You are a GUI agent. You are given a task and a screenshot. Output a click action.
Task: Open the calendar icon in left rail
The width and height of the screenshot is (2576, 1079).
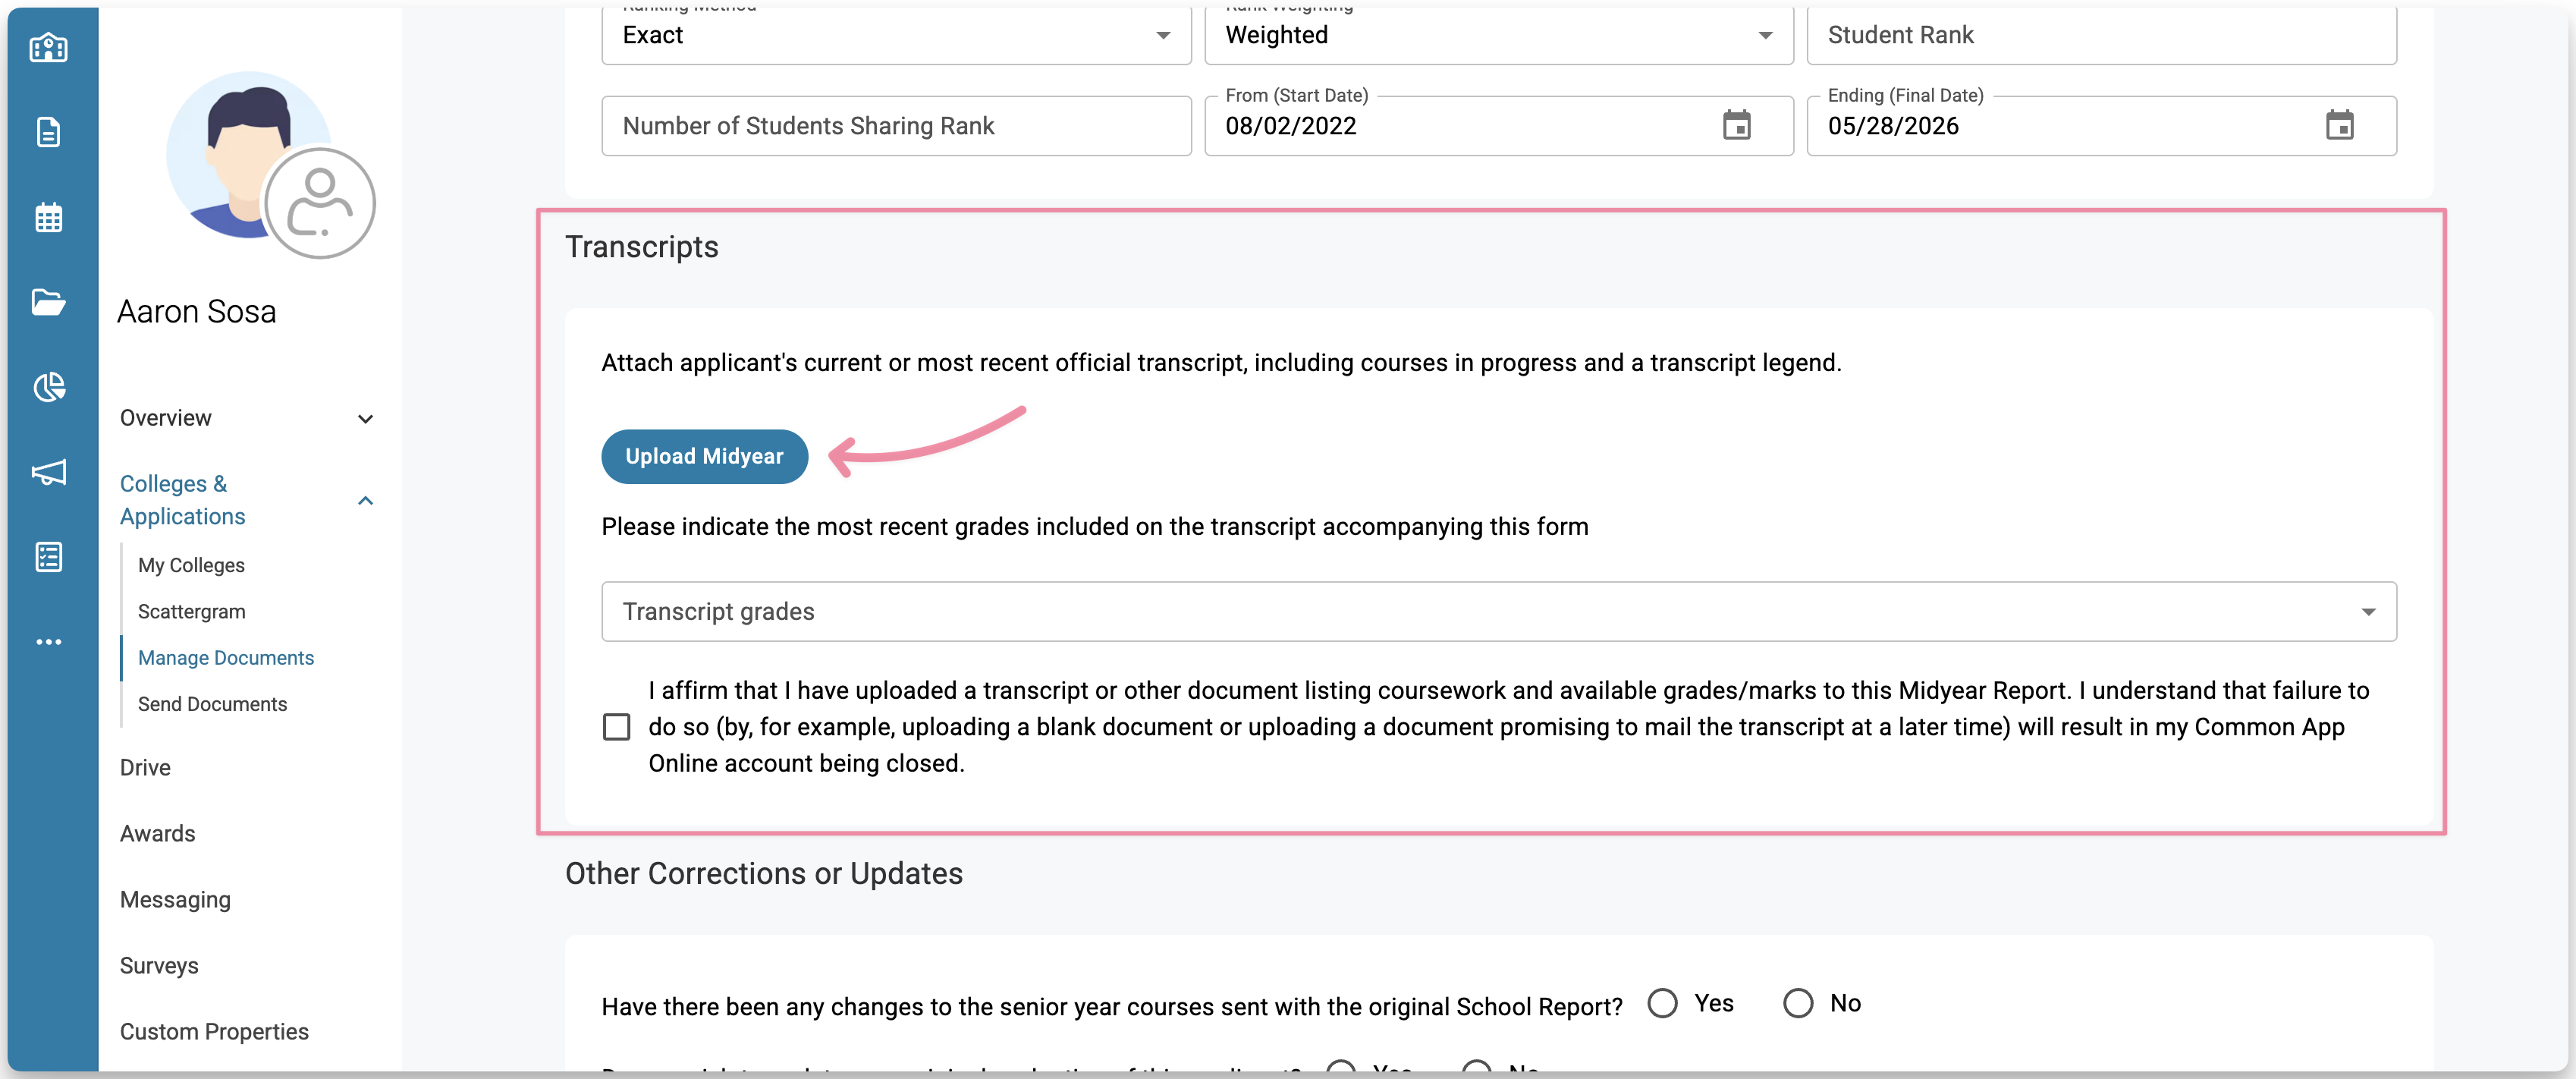[48, 217]
